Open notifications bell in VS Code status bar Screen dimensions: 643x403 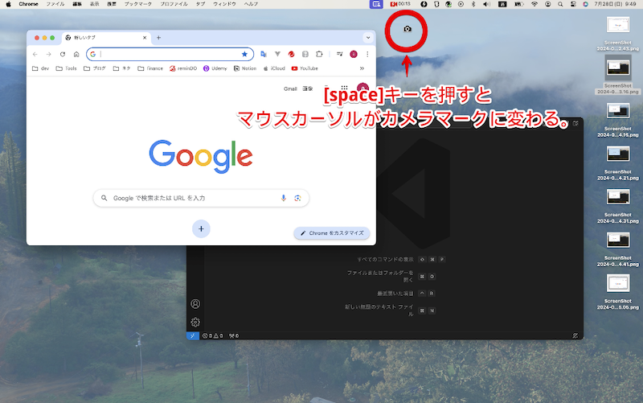[575, 335]
